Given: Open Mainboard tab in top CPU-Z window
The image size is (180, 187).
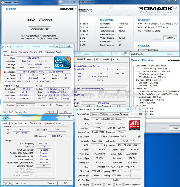Looking at the screenshot, I should [23, 52].
